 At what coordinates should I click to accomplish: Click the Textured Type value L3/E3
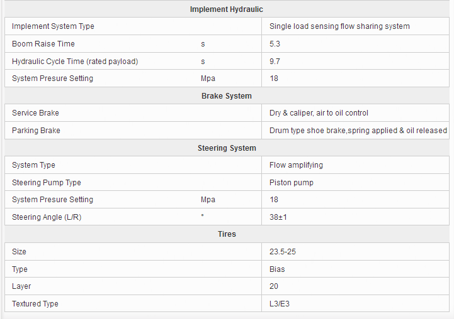coord(280,304)
